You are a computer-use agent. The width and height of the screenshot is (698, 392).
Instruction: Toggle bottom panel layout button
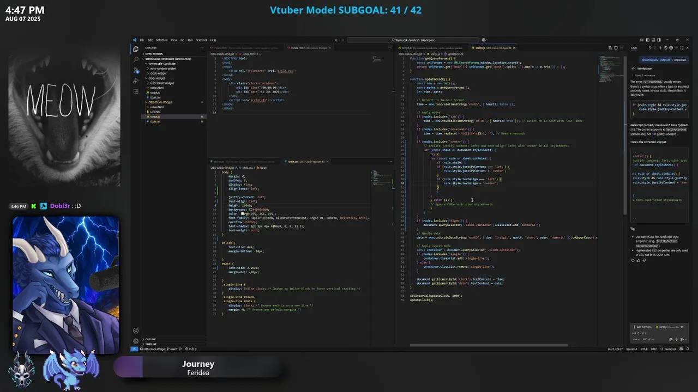tap(653, 40)
